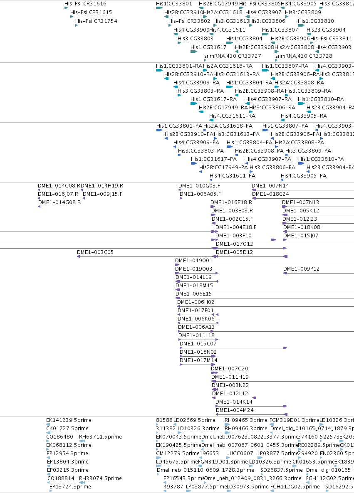Open clone DME1-009J15.F
The height and width of the screenshot is (493, 354).
pyautogui.click(x=102, y=194)
